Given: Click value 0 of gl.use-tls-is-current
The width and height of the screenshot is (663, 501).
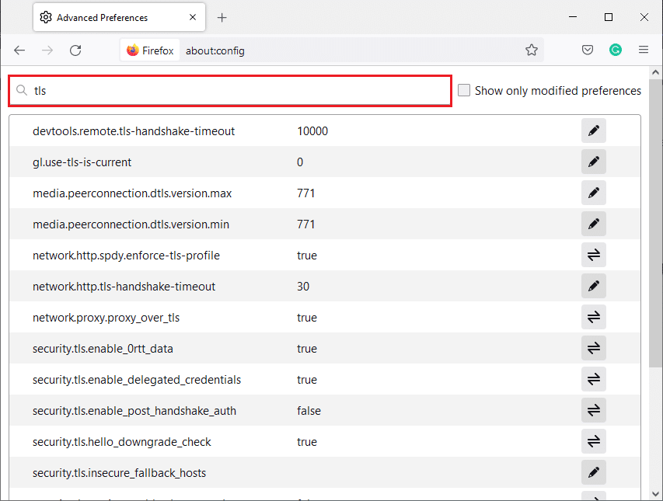Looking at the screenshot, I should (x=300, y=162).
